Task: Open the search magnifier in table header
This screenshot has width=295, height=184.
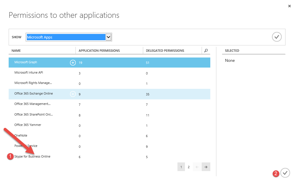Action: (x=206, y=51)
